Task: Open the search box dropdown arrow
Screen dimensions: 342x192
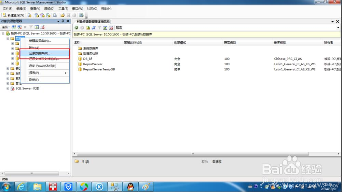Action: pos(338,27)
